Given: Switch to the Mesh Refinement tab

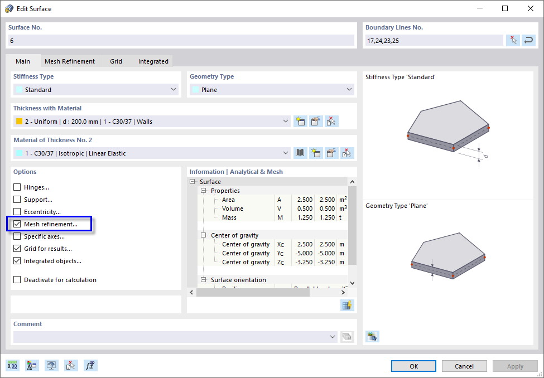Looking at the screenshot, I should (70, 61).
